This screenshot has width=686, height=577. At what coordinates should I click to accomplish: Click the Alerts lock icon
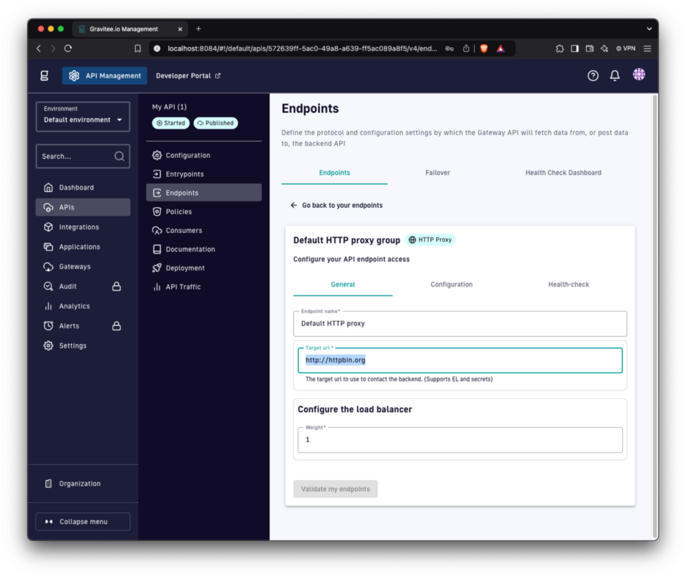(x=116, y=326)
